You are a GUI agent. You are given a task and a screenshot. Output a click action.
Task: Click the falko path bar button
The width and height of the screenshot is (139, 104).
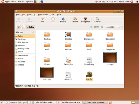pyautogui.click(x=30, y=27)
